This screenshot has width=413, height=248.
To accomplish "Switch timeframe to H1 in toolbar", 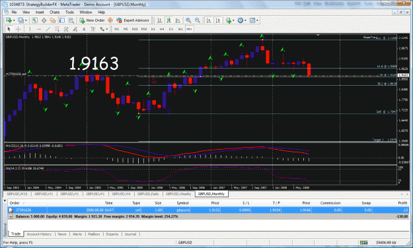I will coord(153,29).
